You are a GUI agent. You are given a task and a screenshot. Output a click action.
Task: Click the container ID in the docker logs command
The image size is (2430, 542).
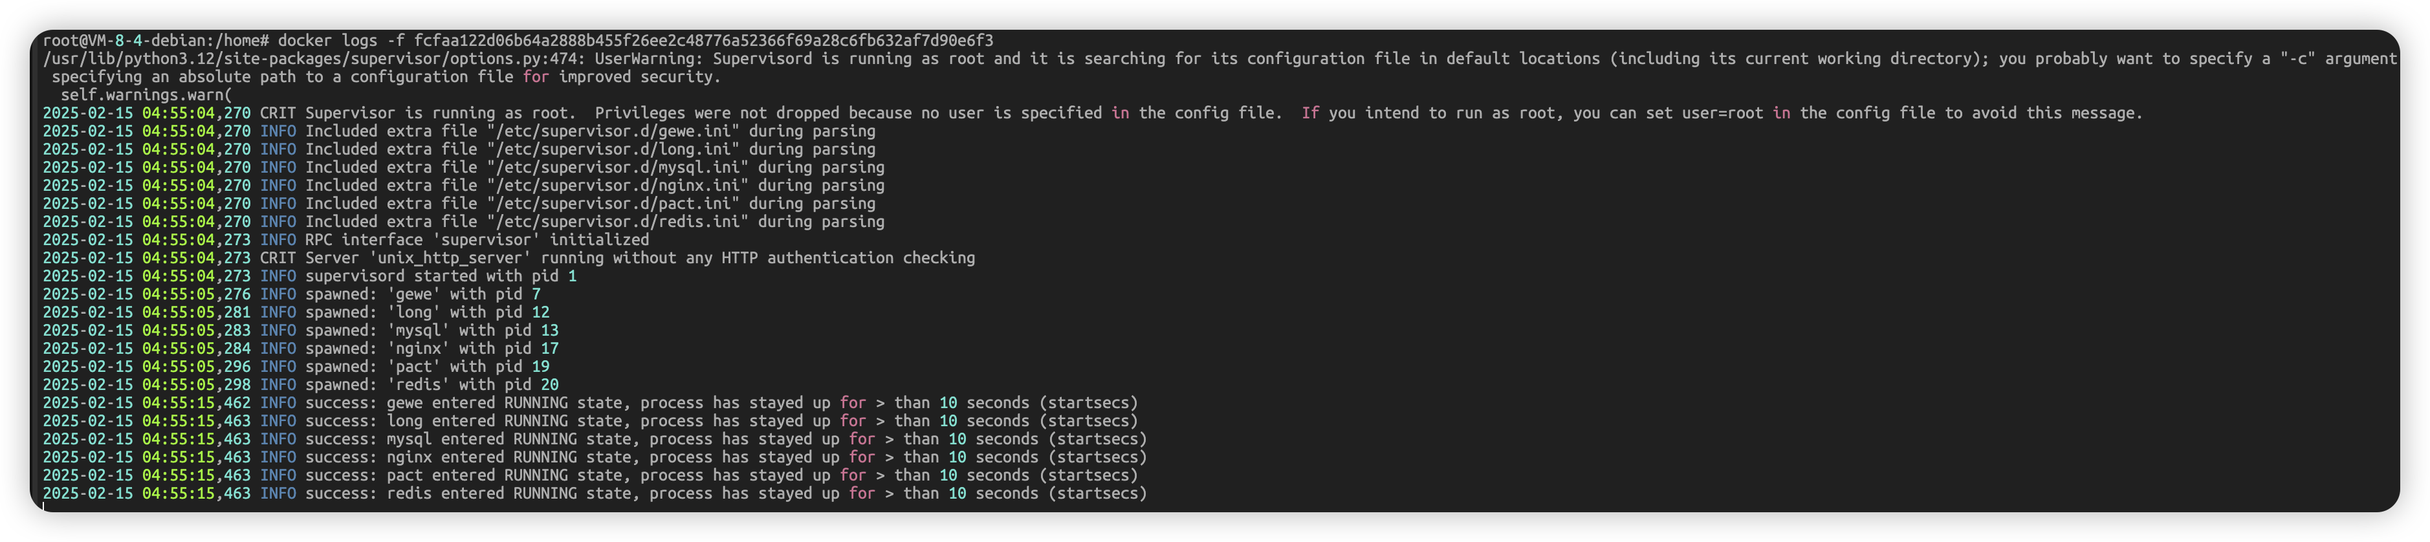tap(703, 41)
